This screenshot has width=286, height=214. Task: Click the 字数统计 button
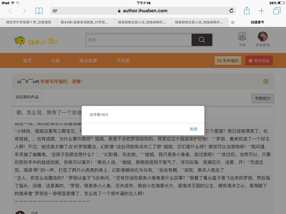tap(262, 99)
